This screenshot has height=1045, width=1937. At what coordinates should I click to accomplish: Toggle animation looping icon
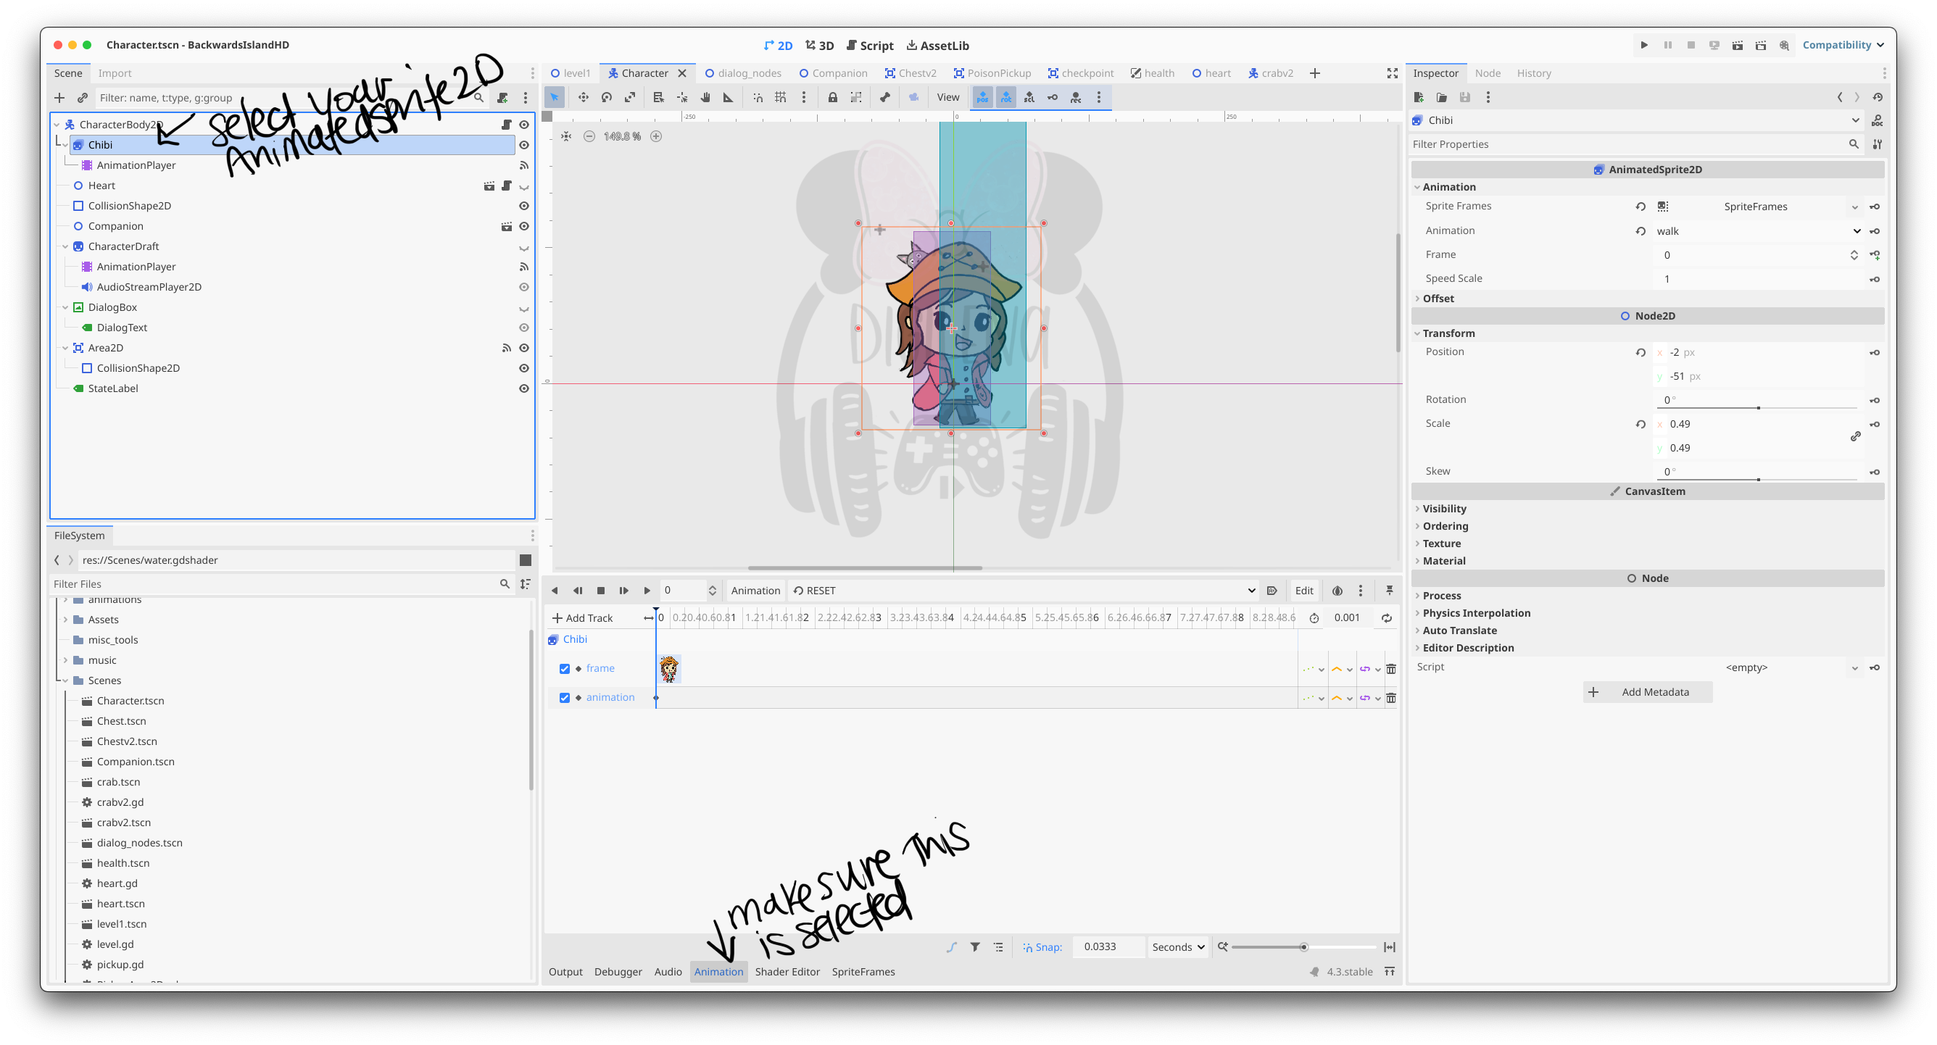(1387, 618)
